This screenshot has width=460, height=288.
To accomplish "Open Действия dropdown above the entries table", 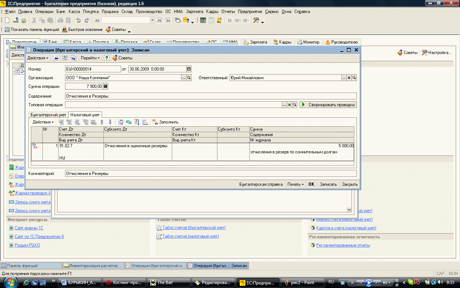I will pyautogui.click(x=43, y=122).
